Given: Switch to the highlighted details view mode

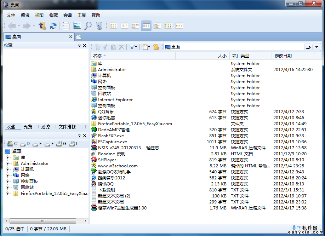Looking at the screenshot, I should pos(146,26).
